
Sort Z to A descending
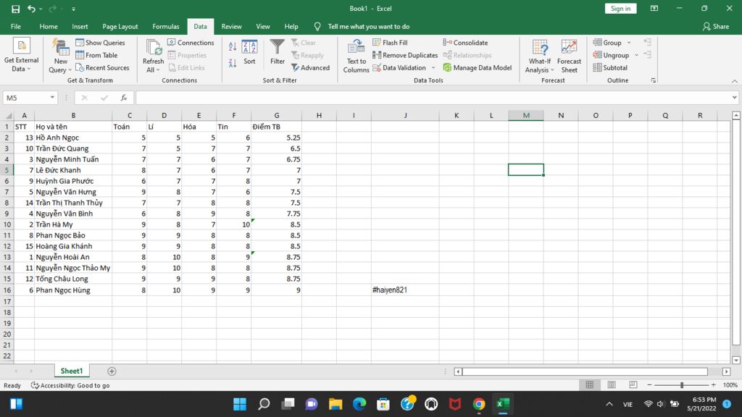233,63
